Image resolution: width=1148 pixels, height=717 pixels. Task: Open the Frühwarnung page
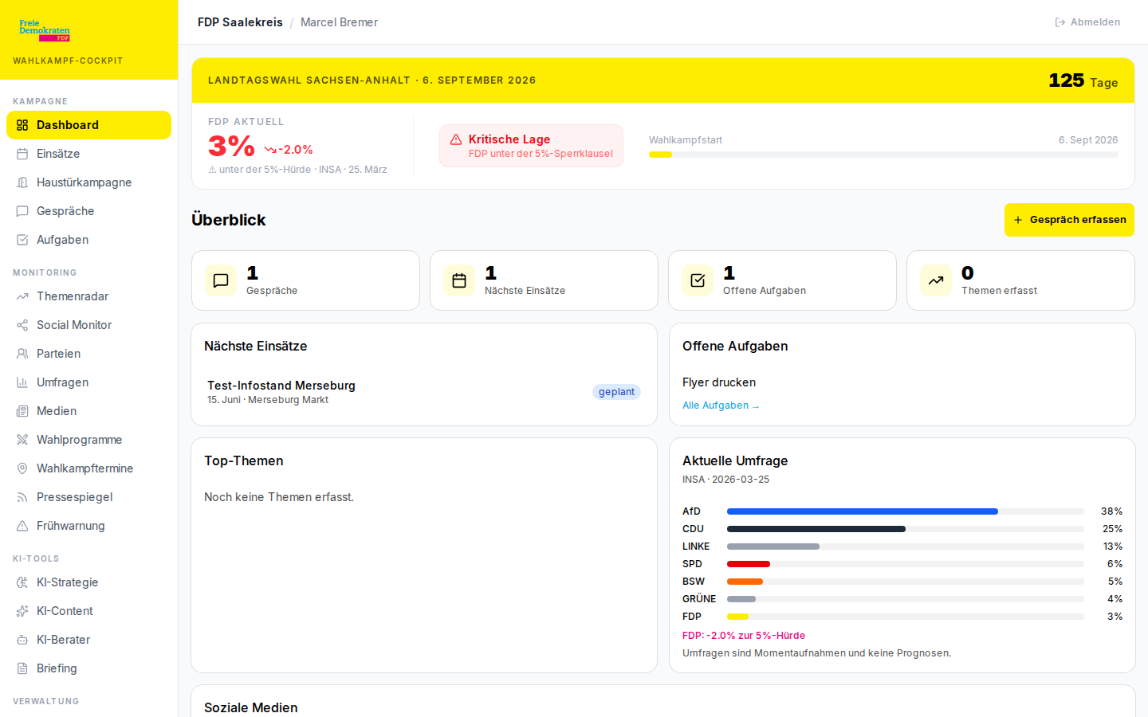pos(88,526)
